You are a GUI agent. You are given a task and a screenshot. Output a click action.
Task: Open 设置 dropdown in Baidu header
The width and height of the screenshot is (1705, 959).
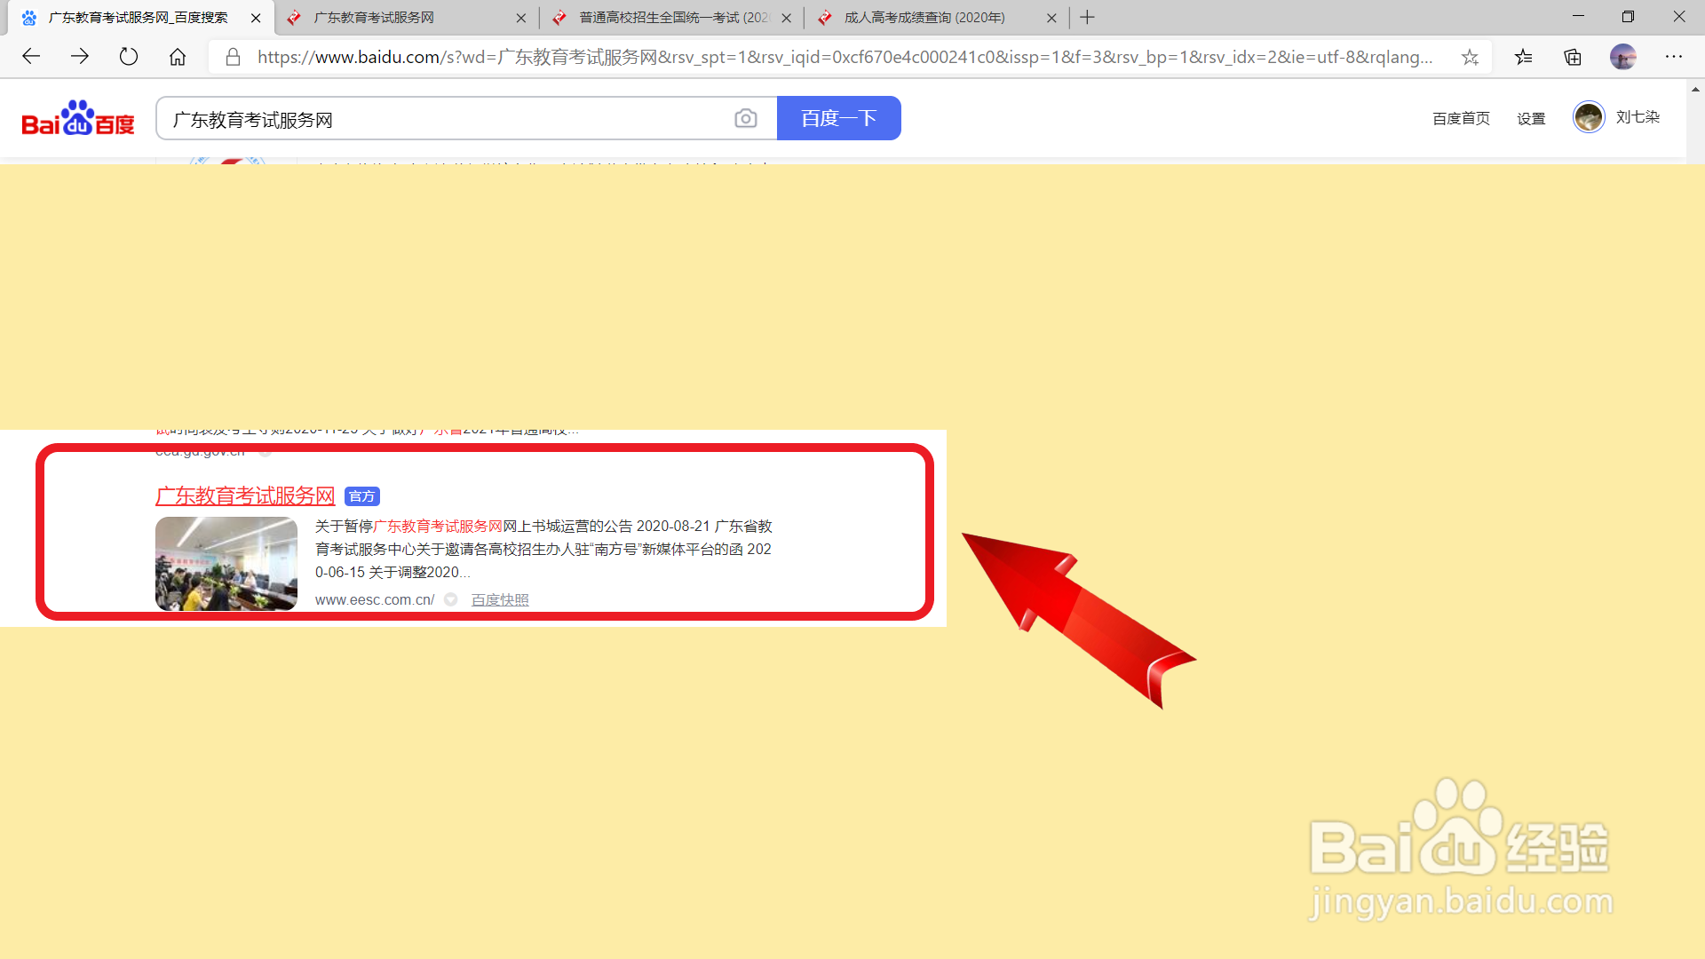point(1530,118)
